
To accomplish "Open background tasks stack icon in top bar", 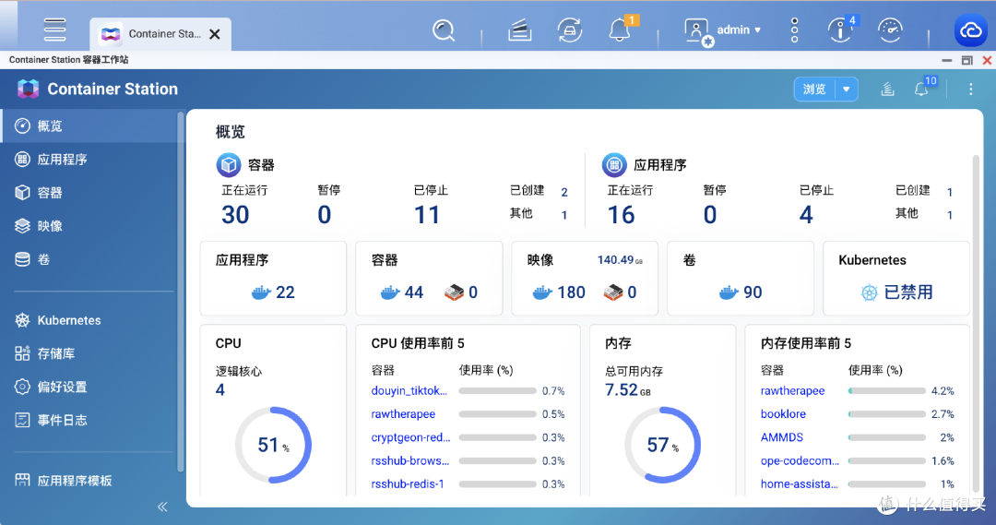I will 519,30.
